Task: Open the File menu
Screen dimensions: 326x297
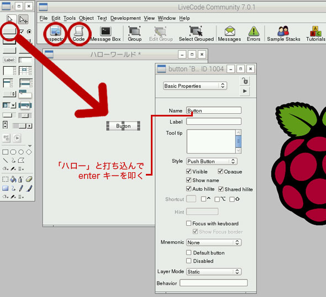Action: (44, 18)
